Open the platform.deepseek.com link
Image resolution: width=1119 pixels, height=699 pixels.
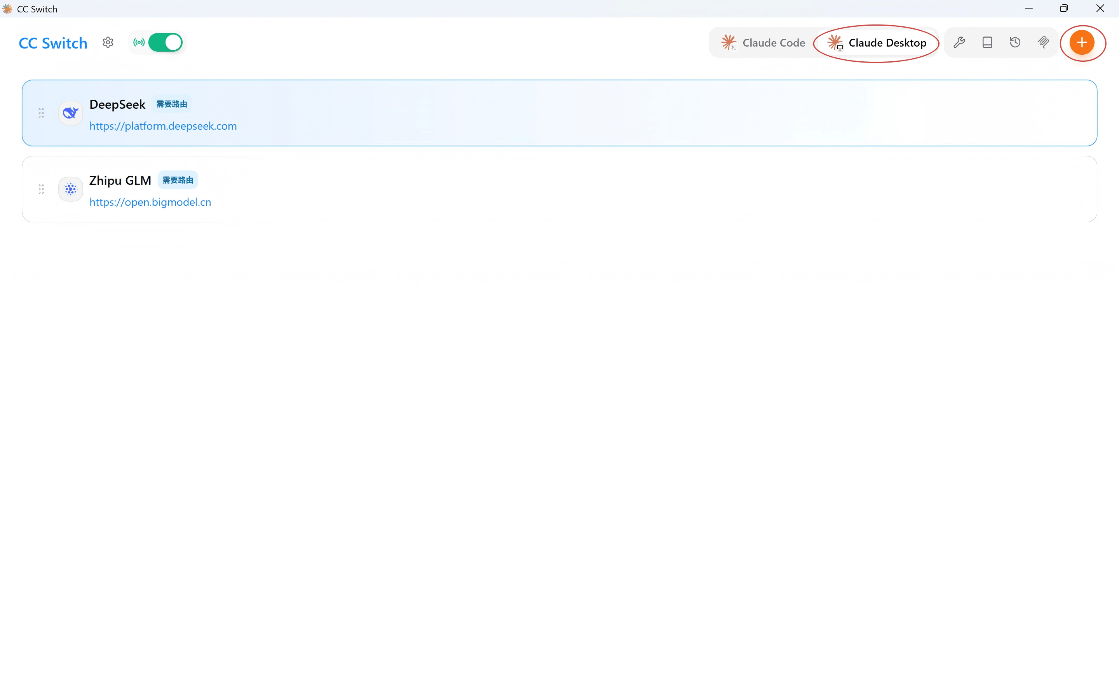pyautogui.click(x=163, y=126)
